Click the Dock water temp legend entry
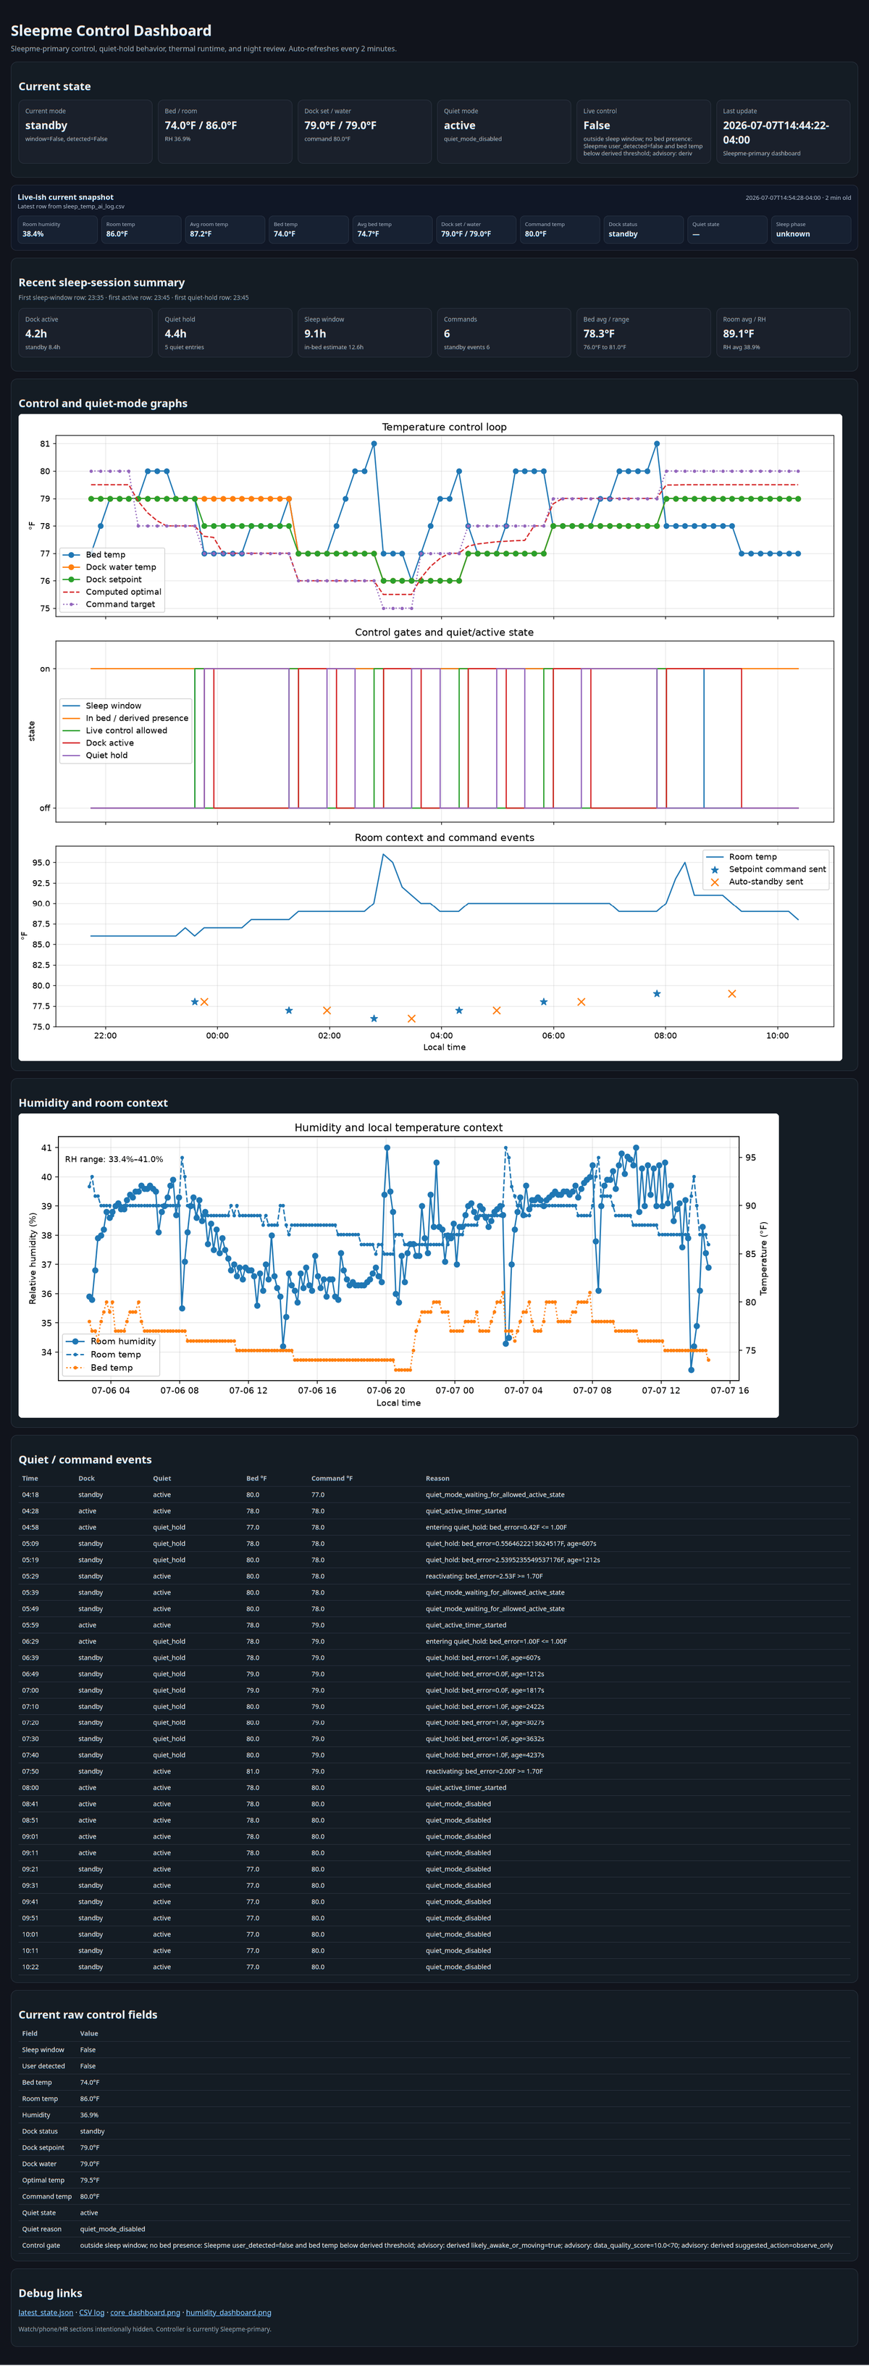 coord(109,568)
